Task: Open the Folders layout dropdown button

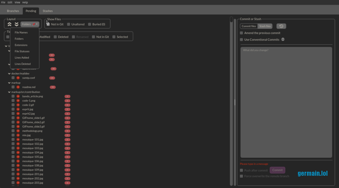Action: (30, 24)
